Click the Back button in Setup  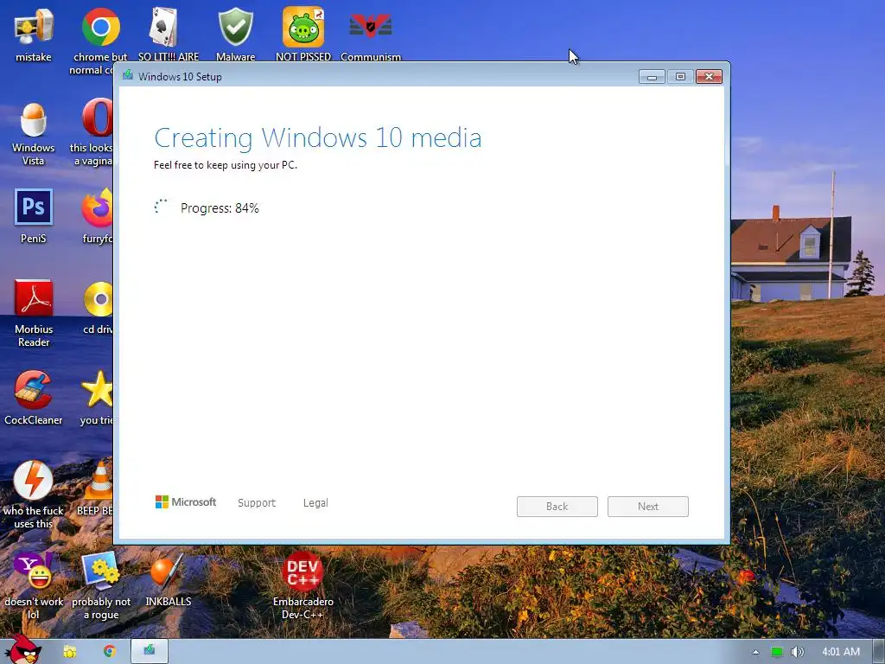557,507
